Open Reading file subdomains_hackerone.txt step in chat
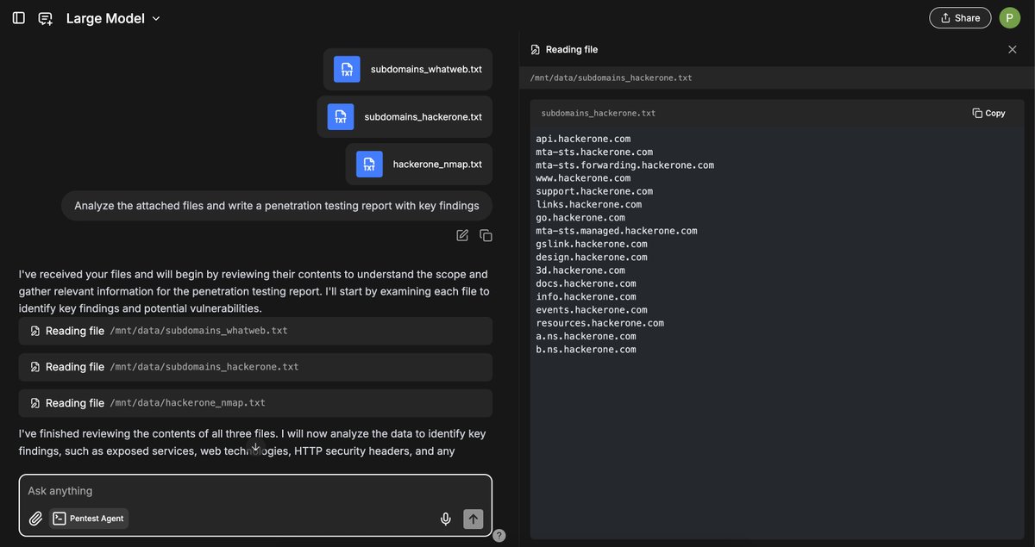1035x547 pixels. (x=255, y=367)
